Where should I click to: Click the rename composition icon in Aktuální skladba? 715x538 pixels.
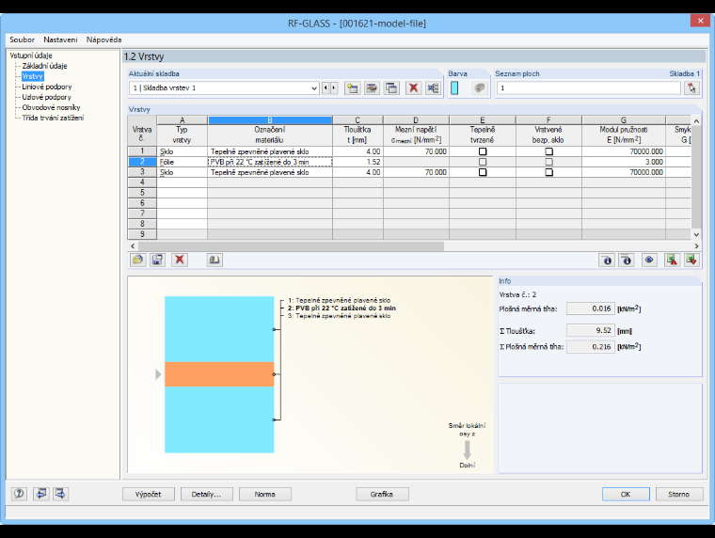[373, 88]
